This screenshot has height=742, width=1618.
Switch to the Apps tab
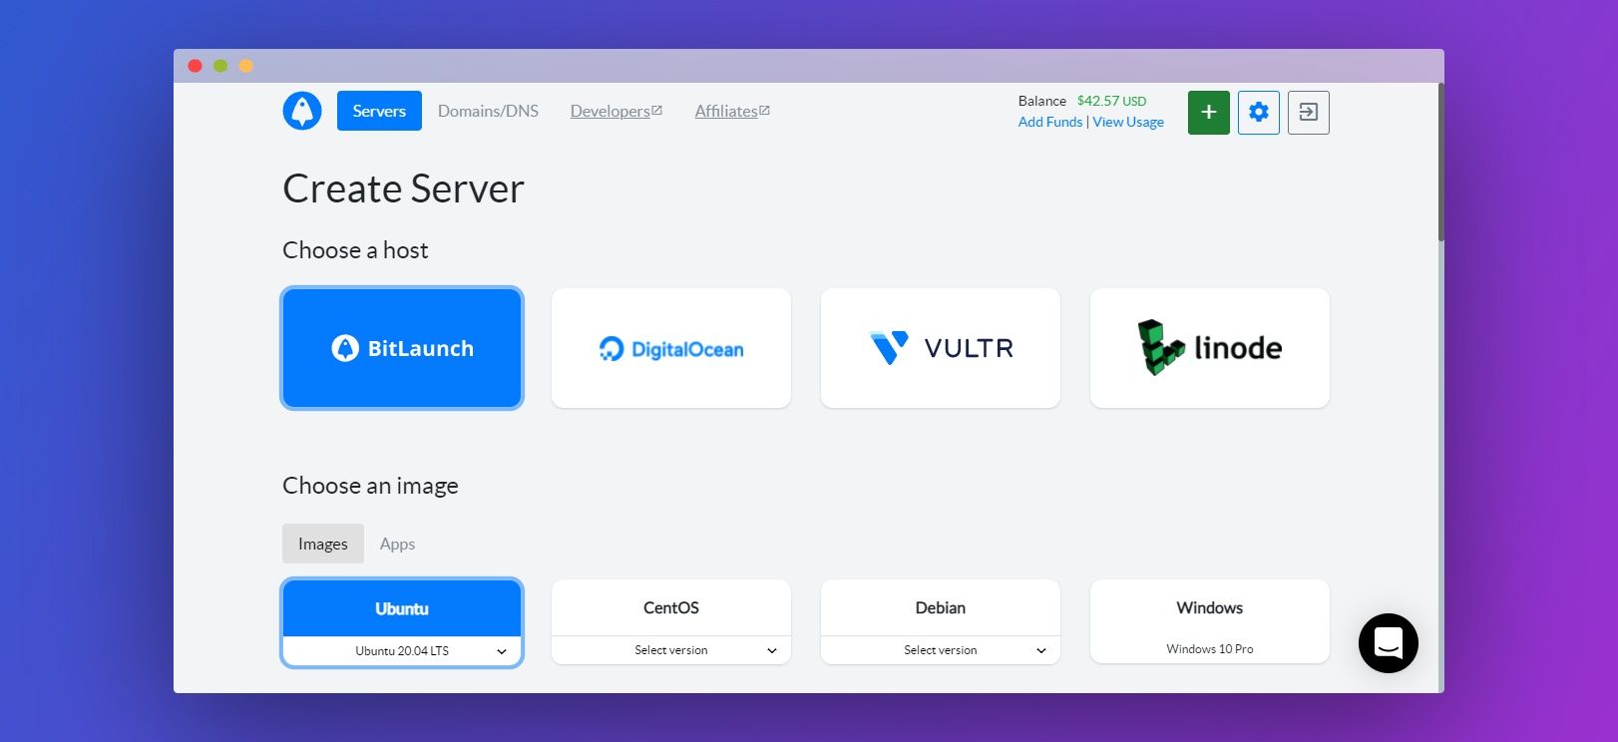pyautogui.click(x=397, y=544)
